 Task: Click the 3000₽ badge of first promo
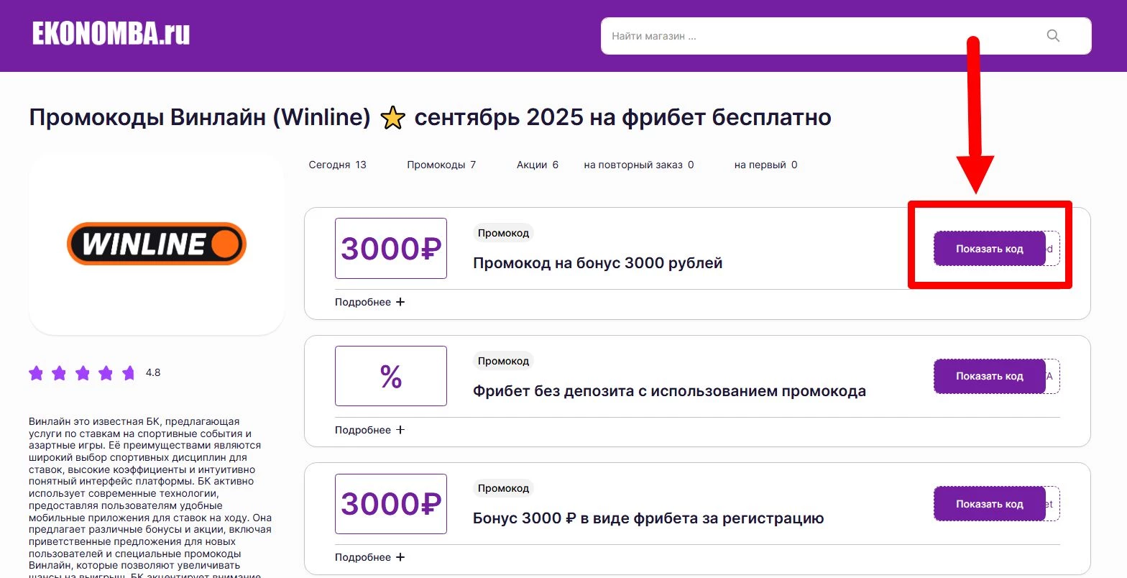[x=390, y=248]
